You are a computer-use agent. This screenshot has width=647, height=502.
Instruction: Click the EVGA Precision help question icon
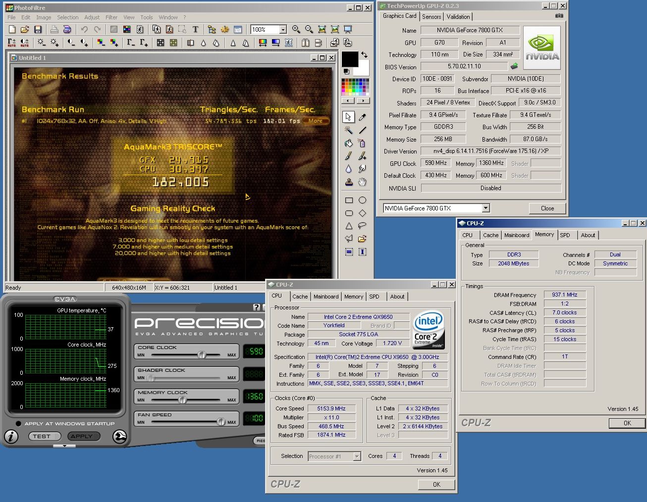[x=256, y=307]
